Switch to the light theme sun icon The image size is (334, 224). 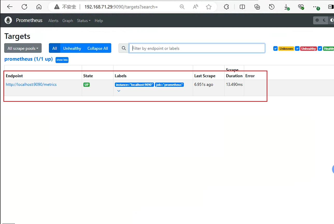pyautogui.click(x=317, y=20)
